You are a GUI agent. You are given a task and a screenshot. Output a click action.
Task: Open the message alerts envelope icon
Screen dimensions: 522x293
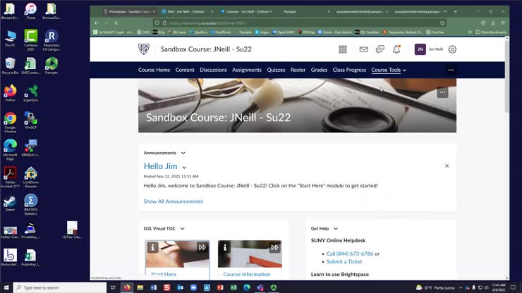pos(363,49)
